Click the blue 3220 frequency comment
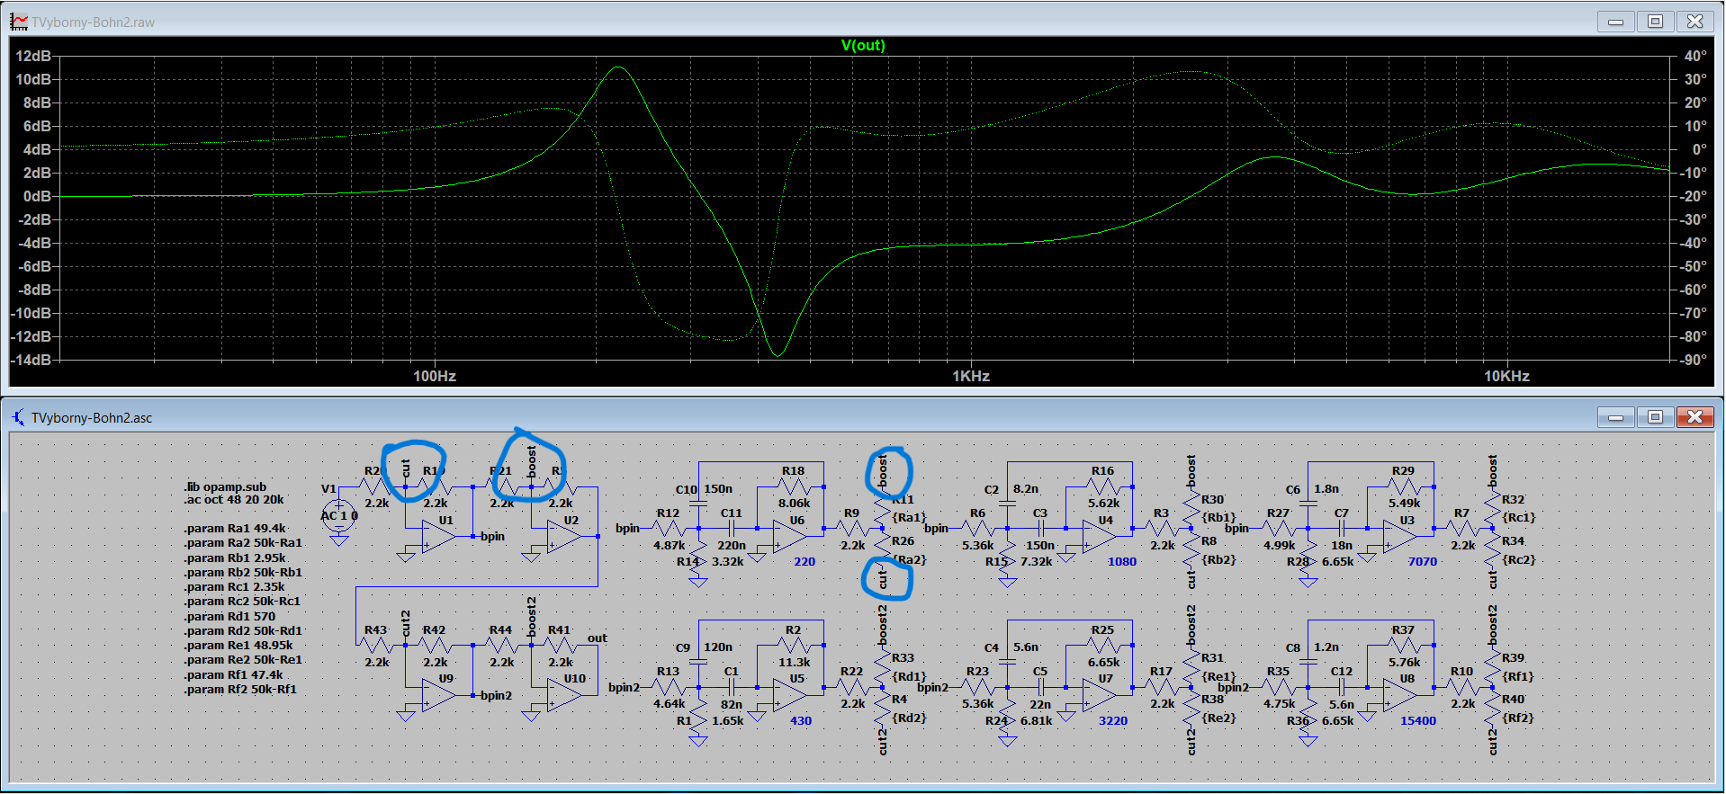This screenshot has height=794, width=1726. pos(1113,721)
